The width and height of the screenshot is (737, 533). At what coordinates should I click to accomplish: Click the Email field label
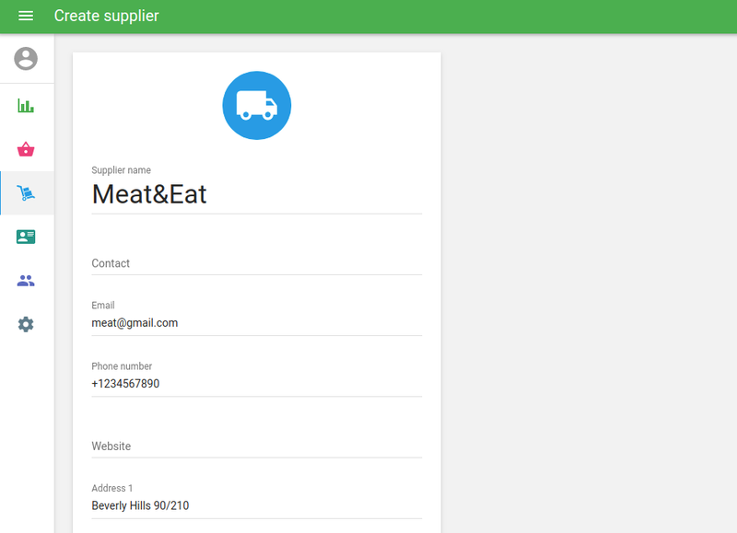click(103, 306)
